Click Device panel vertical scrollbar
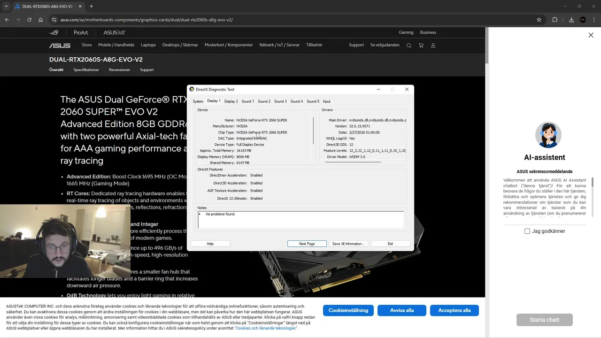Viewport: 601px width, 338px height. (x=313, y=131)
